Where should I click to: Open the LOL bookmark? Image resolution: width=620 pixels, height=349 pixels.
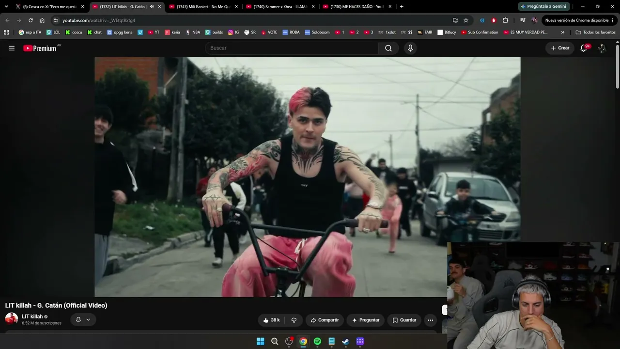[x=53, y=32]
